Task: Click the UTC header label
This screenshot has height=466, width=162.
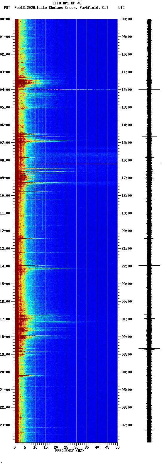Action: (x=122, y=8)
